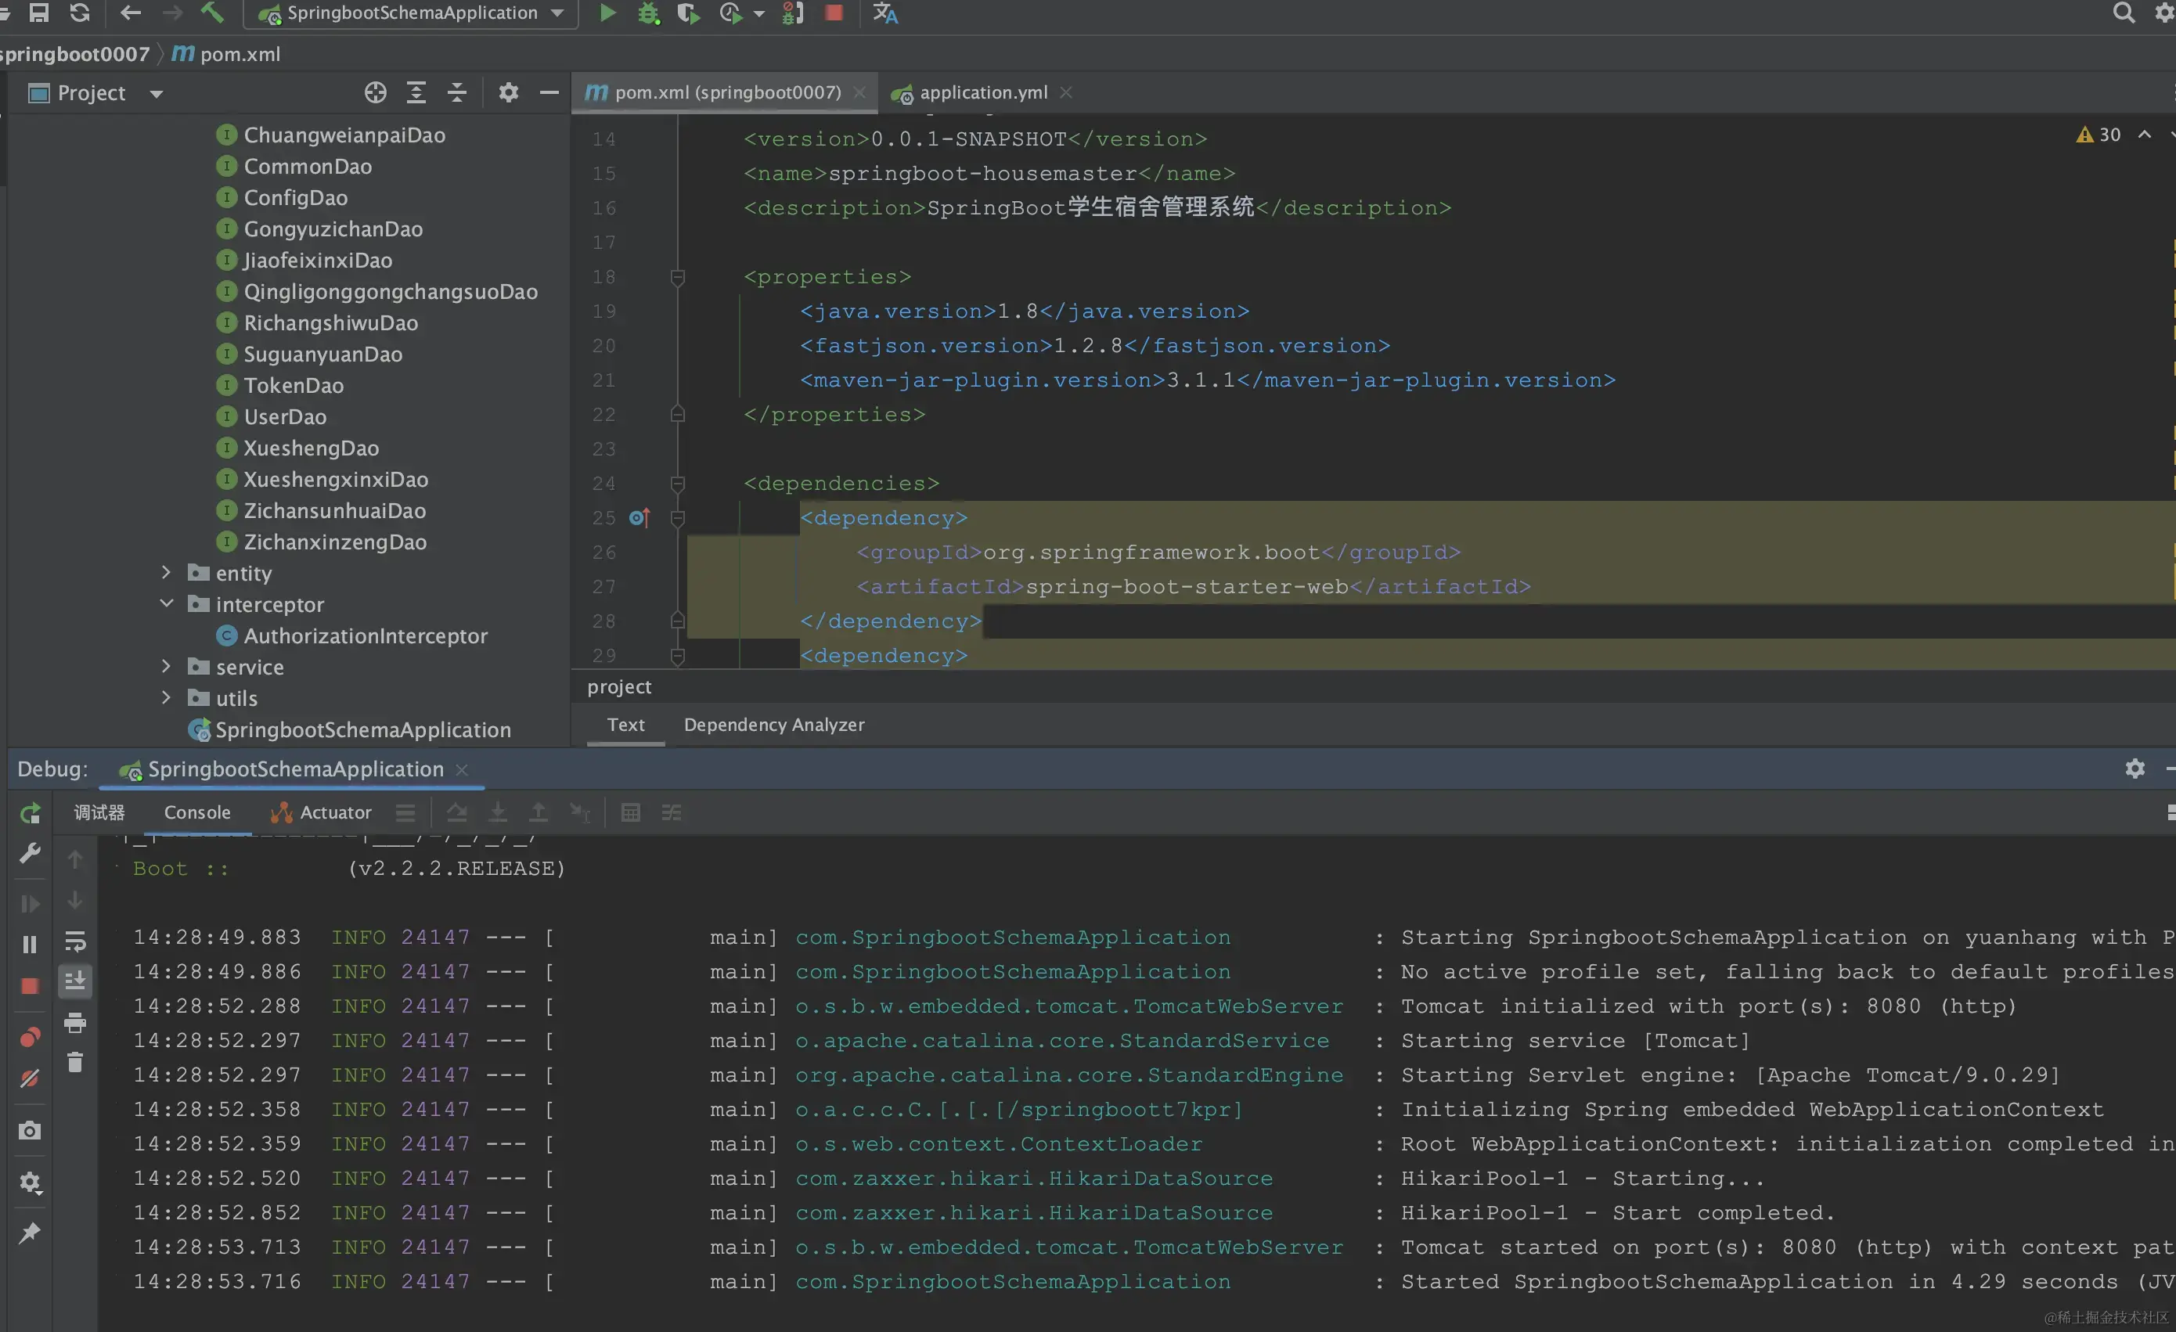Viewport: 2176px width, 1332px height.
Task: Click the 30 warnings indicator
Action: pyautogui.click(x=2099, y=134)
